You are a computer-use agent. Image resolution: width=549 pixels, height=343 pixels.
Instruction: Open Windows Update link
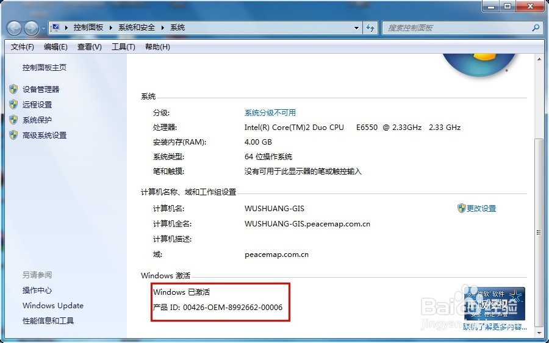pyautogui.click(x=53, y=306)
